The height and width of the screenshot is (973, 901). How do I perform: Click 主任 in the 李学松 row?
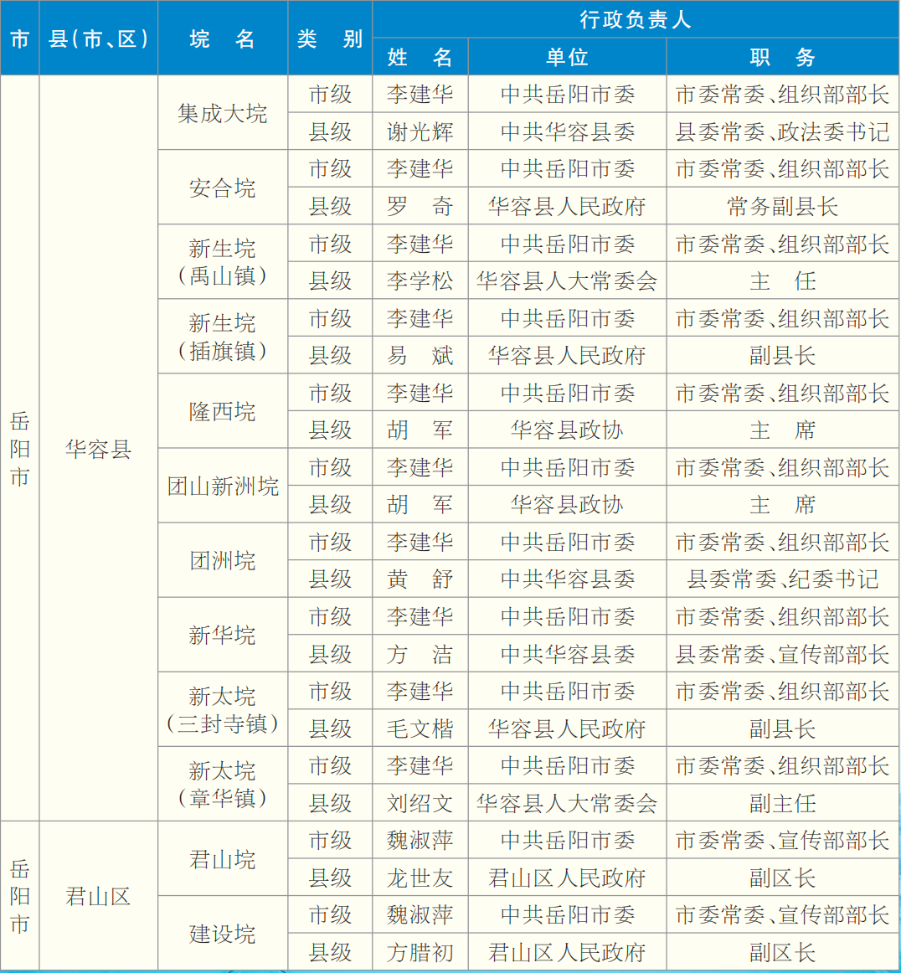click(782, 281)
